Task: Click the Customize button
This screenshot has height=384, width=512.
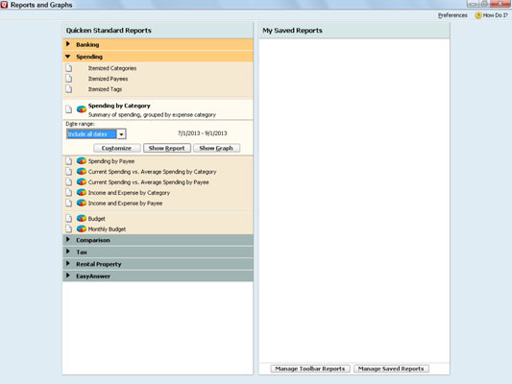Action: (x=116, y=148)
